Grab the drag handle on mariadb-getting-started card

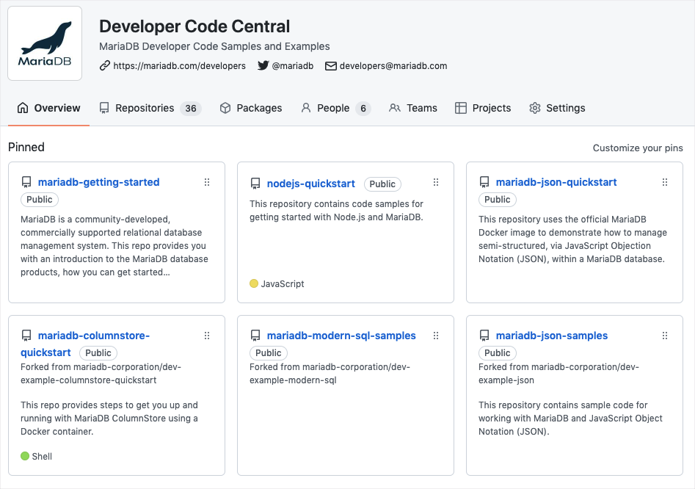coord(207,182)
